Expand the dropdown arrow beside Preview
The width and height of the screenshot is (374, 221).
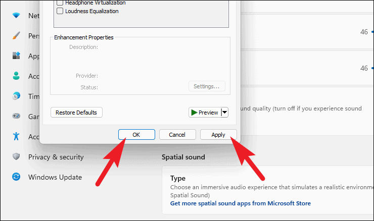click(x=224, y=113)
